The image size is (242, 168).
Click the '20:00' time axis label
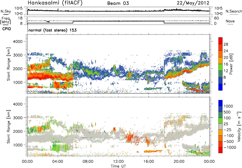(x=179, y=162)
